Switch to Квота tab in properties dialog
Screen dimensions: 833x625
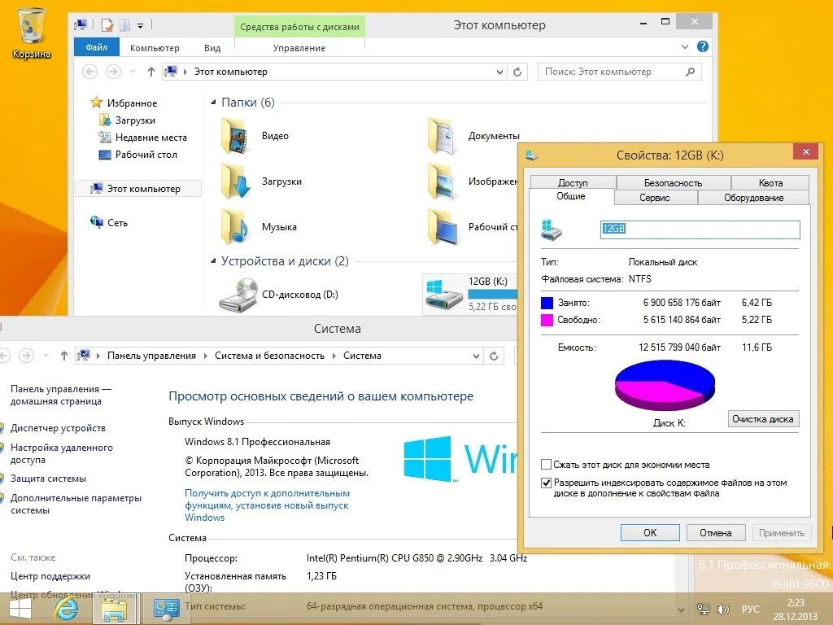[x=770, y=183]
